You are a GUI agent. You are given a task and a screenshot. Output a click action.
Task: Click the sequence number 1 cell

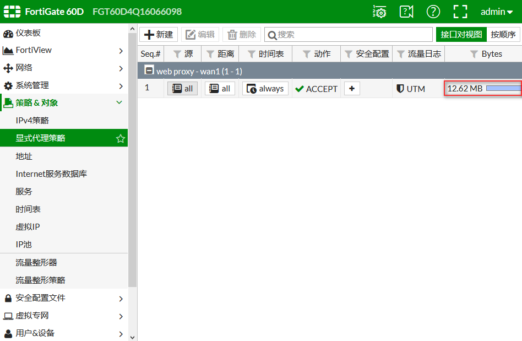pyautogui.click(x=147, y=88)
